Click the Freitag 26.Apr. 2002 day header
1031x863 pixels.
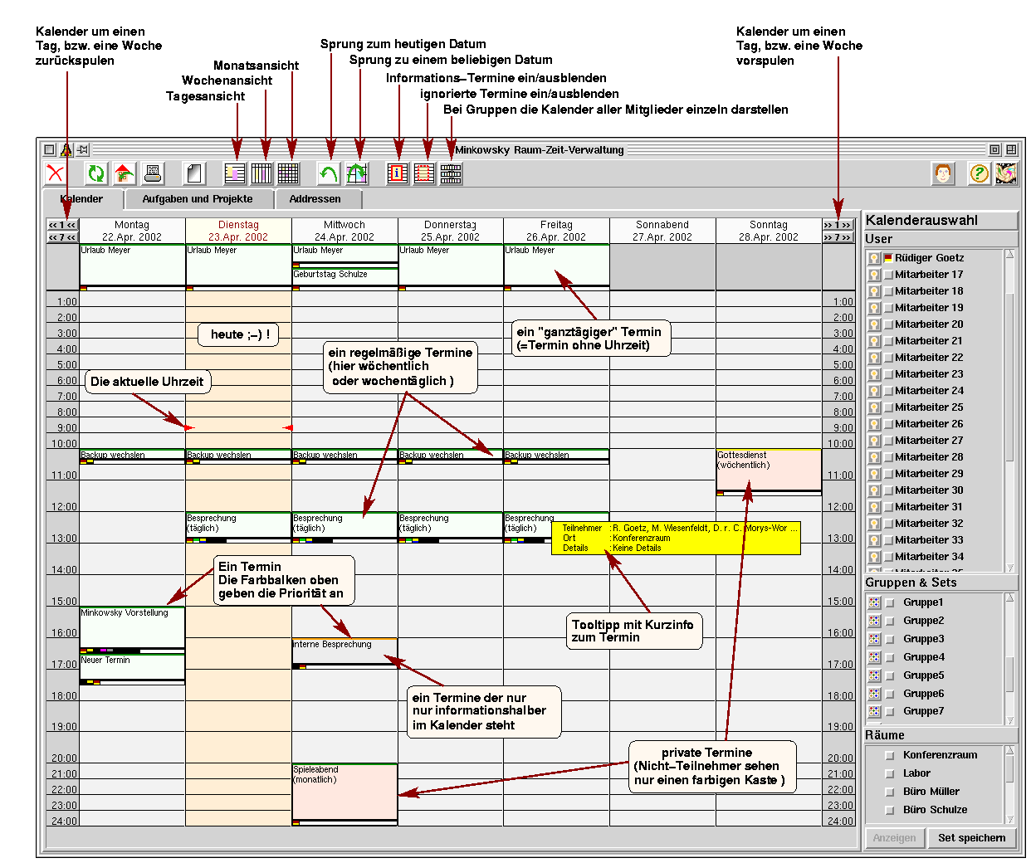556,231
